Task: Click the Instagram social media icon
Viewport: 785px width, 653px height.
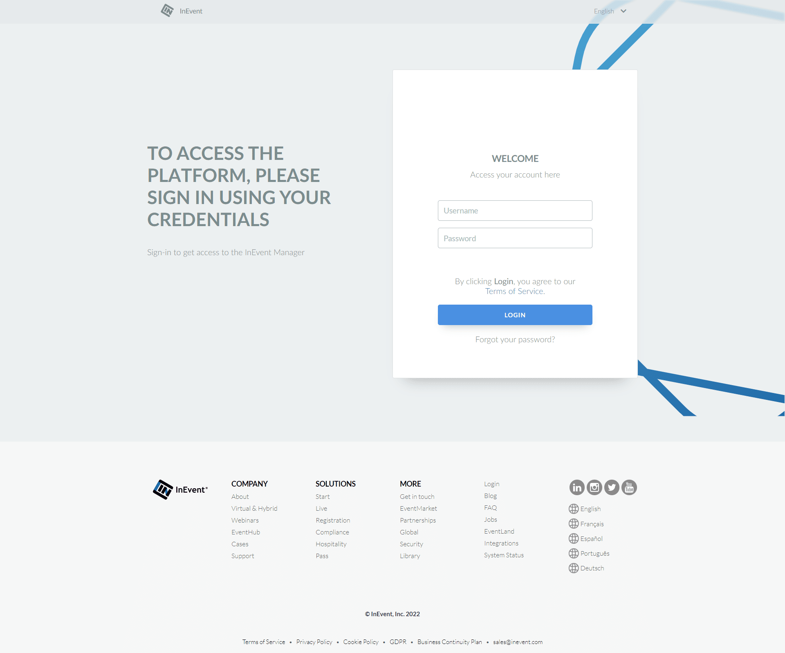Action: [x=594, y=487]
